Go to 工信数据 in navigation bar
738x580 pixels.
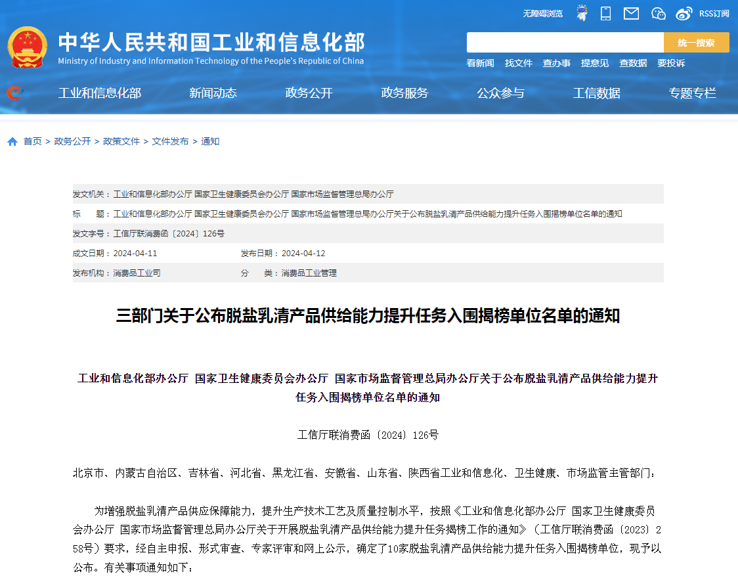[x=596, y=93]
